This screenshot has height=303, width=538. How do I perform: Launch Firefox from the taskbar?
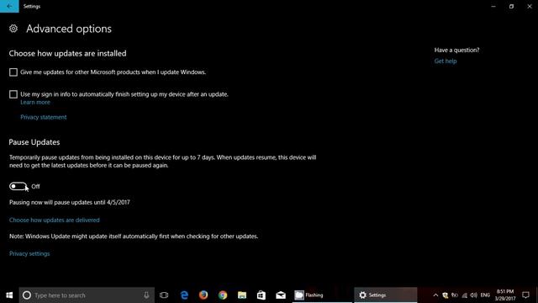203,295
